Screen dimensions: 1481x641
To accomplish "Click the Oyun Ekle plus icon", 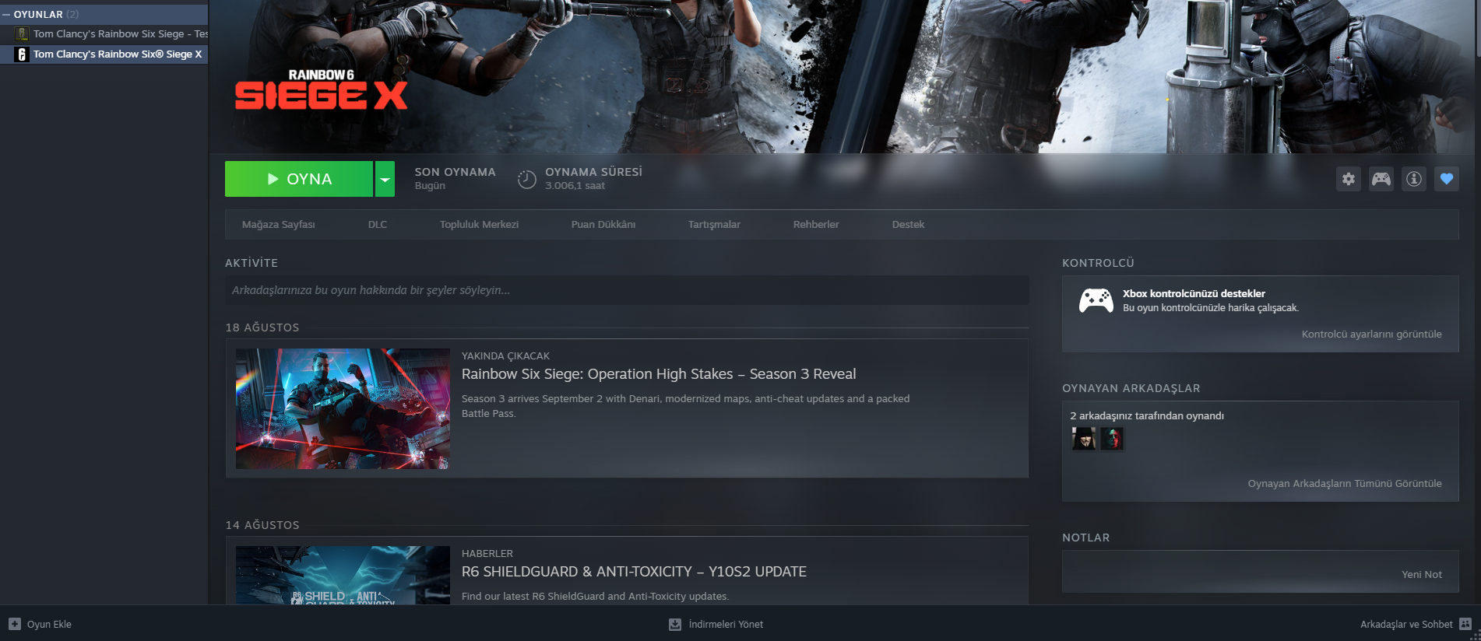I will [15, 624].
